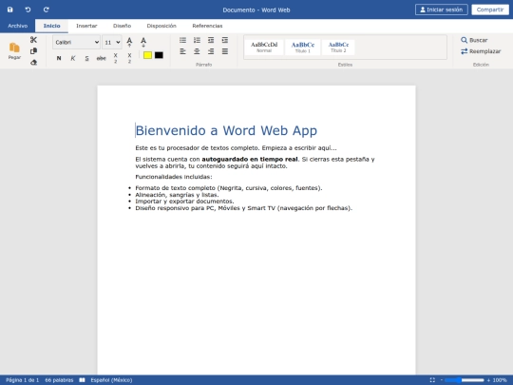Image resolution: width=513 pixels, height=385 pixels.
Task: Open the Calibri font dropdown
Action: [76, 42]
